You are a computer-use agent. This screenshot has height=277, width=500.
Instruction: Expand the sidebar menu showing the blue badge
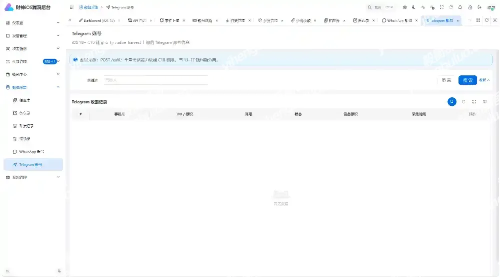[x=33, y=61]
